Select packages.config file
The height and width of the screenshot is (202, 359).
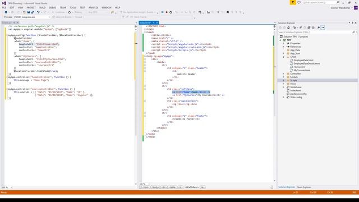coord(298,94)
